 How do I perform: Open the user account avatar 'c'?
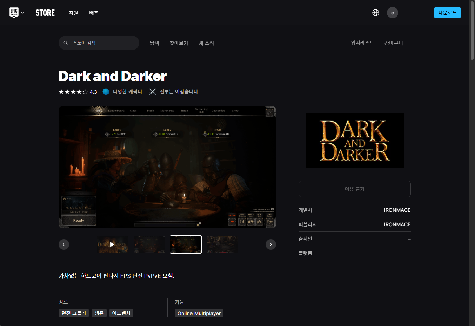coord(393,13)
